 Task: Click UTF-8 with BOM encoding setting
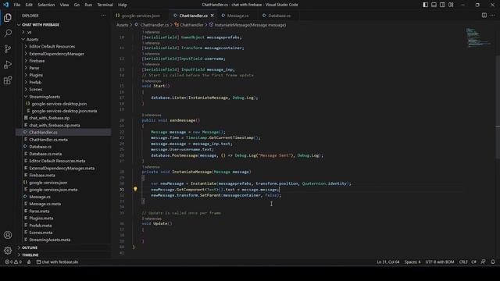pyautogui.click(x=440, y=262)
